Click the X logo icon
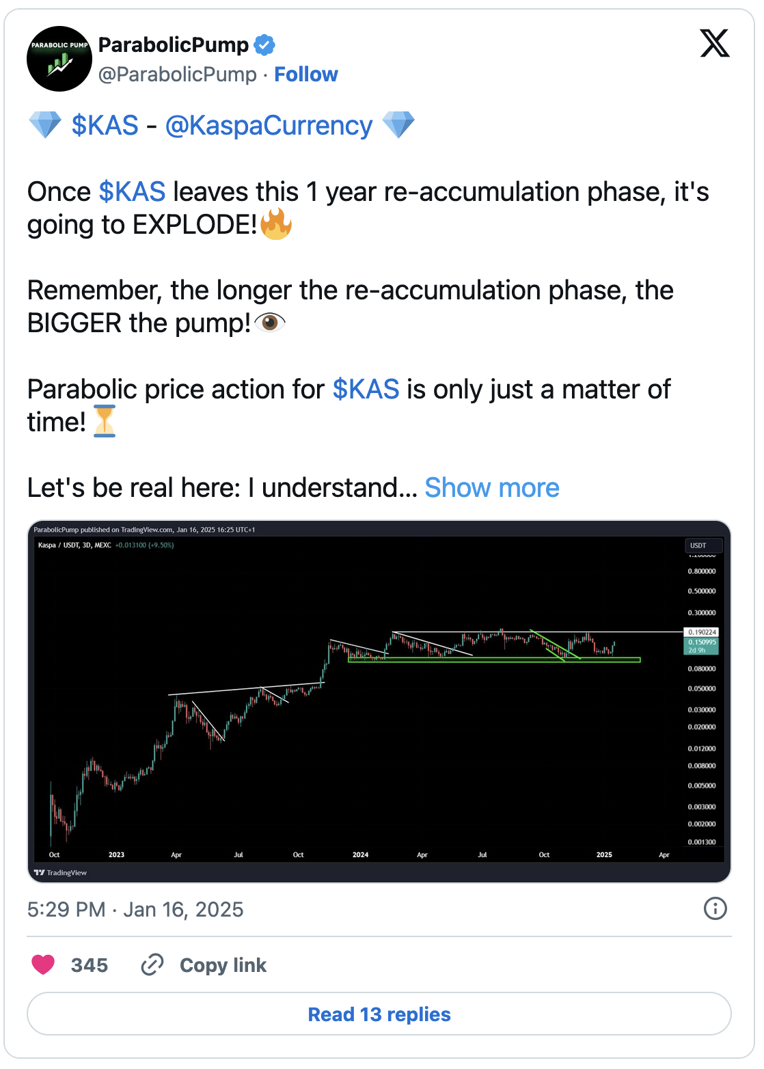Viewport: 764px width, 1069px height. tap(714, 43)
